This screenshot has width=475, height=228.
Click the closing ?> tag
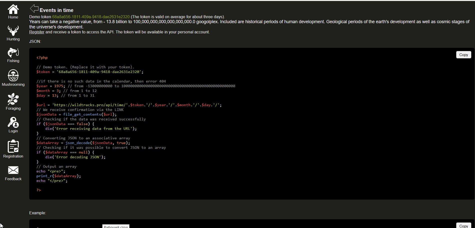tap(38, 190)
